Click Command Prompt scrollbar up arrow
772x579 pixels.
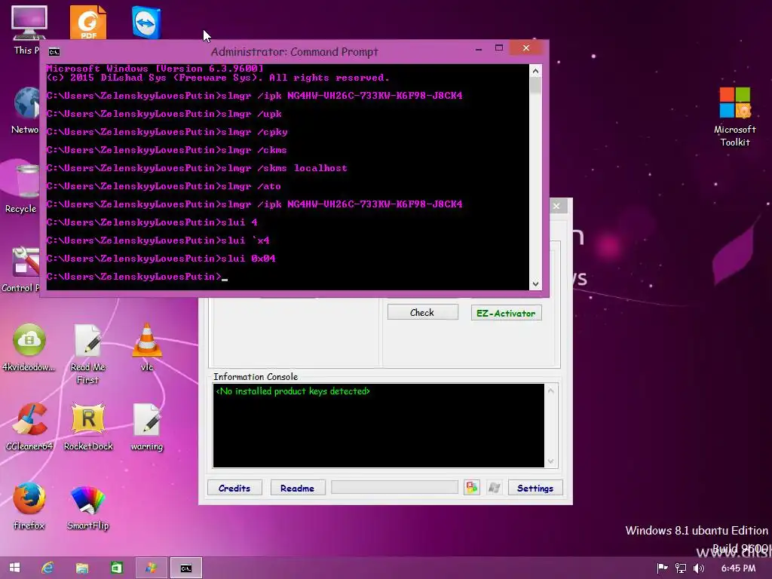[x=536, y=71]
